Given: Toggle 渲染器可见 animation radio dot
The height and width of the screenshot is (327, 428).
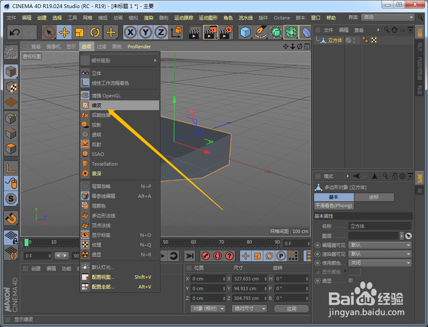Looking at the screenshot, I should pyautogui.click(x=318, y=254).
